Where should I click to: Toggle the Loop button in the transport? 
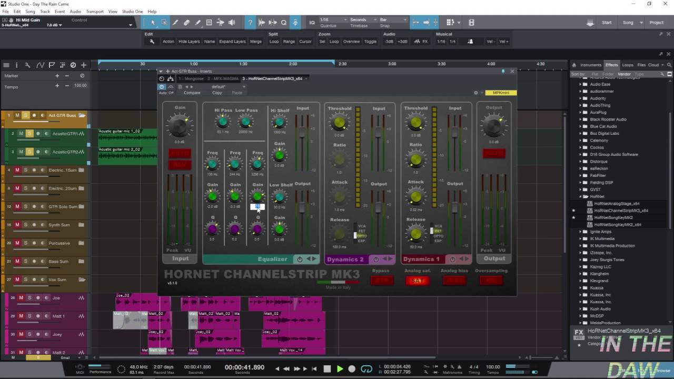click(366, 369)
